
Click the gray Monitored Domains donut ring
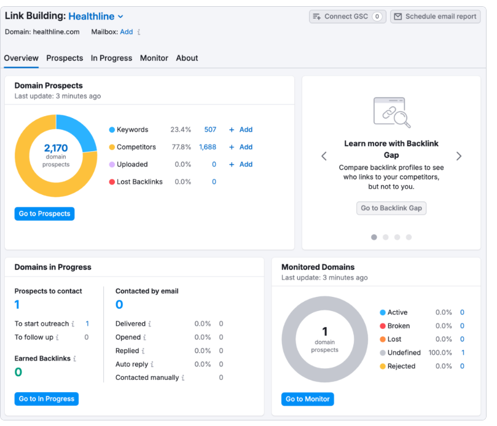pyautogui.click(x=289, y=339)
